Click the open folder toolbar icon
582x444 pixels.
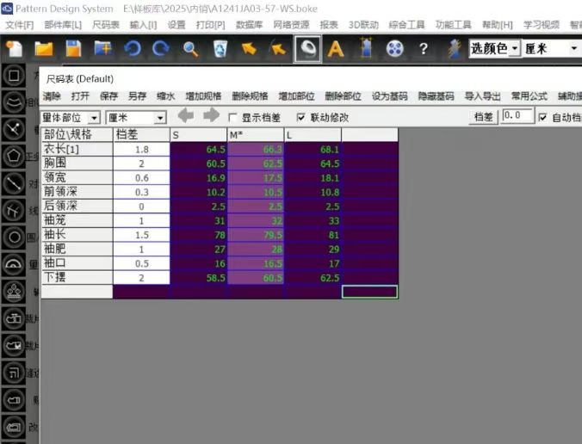click(44, 49)
